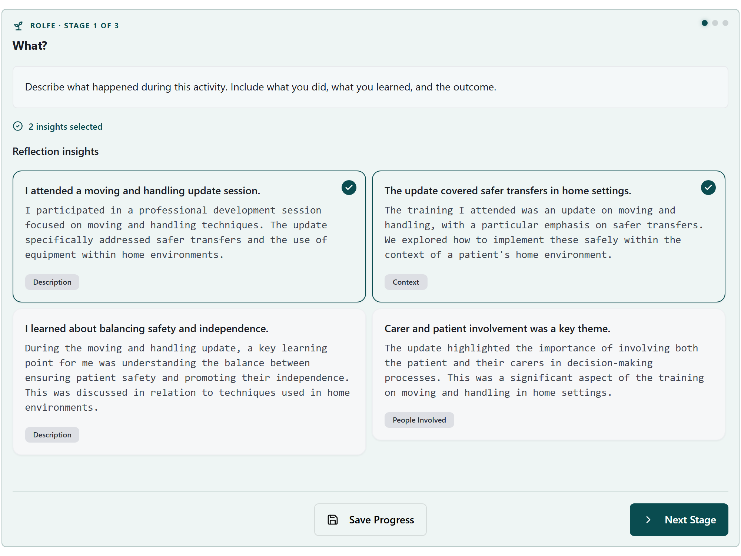Save Progress button
Image resolution: width=741 pixels, height=556 pixels.
[x=370, y=520]
